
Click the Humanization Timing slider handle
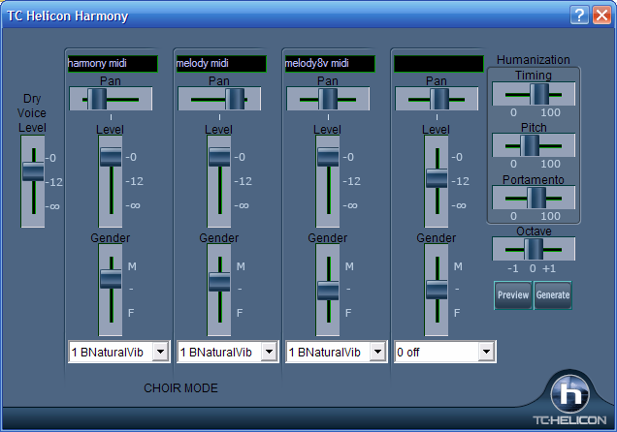pyautogui.click(x=539, y=94)
